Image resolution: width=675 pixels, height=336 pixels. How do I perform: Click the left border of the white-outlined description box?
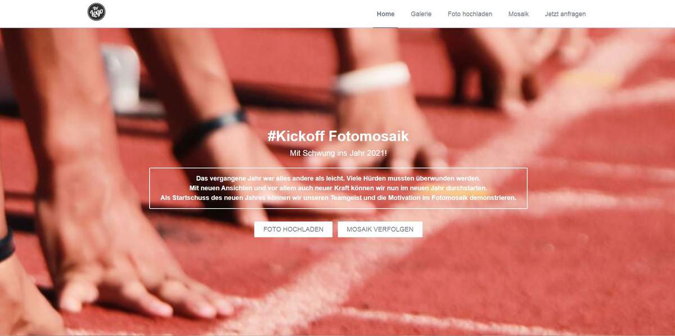pyautogui.click(x=150, y=188)
